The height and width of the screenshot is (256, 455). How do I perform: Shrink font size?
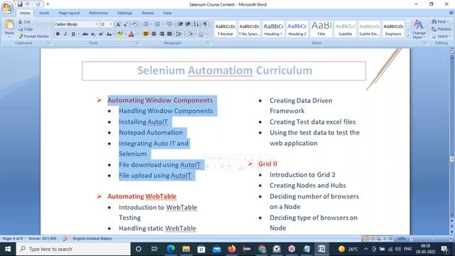(x=126, y=24)
